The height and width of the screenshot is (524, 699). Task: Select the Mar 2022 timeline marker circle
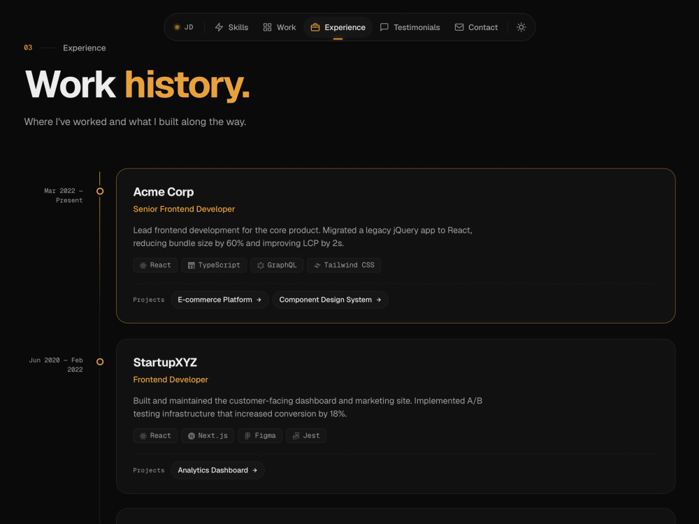(100, 191)
